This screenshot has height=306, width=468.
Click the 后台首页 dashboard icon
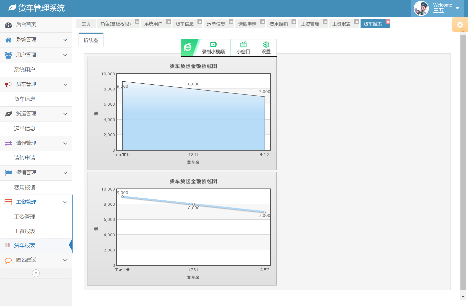point(8,25)
